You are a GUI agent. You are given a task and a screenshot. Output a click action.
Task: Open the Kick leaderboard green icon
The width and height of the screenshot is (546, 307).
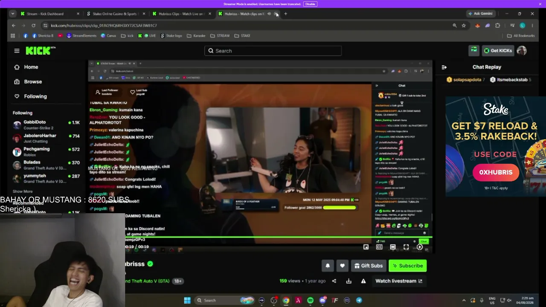[474, 50]
